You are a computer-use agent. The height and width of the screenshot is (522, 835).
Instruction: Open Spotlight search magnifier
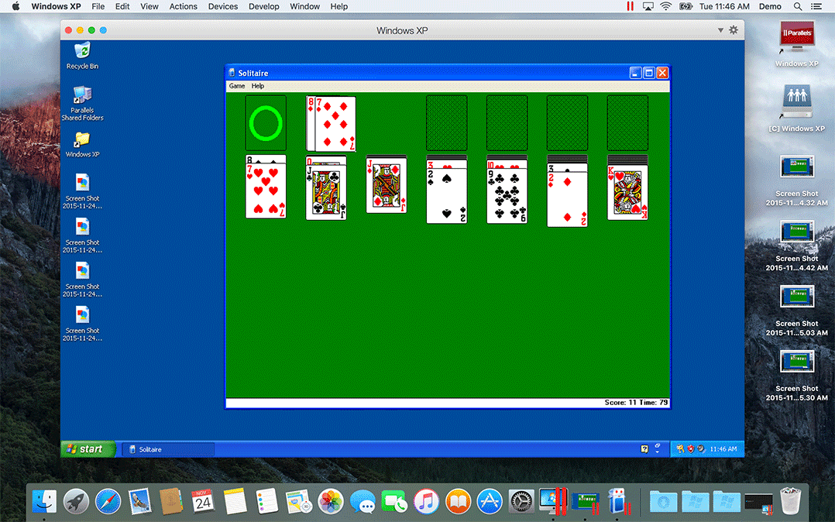pos(798,6)
